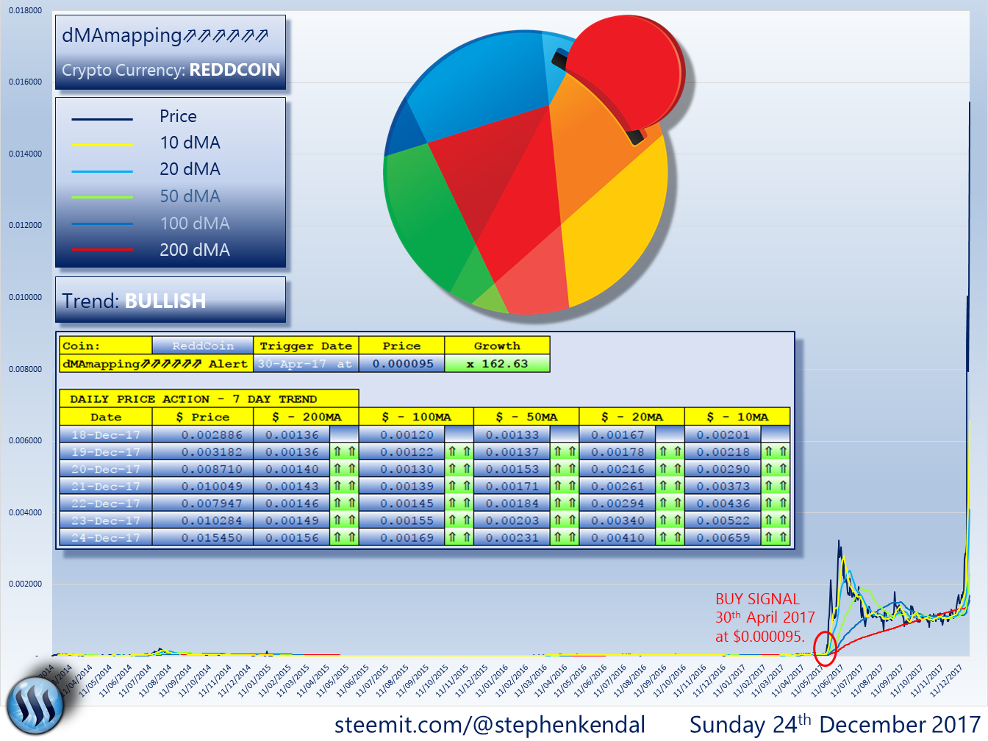The width and height of the screenshot is (988, 741).
Task: Select the $ - 50MA column header
Action: [526, 417]
